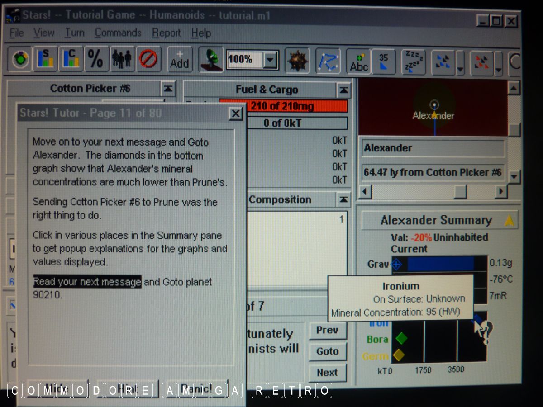Screen dimensions: 543x407
Task: Collapse the Cotton Picker #6 panel
Action: click(x=168, y=88)
